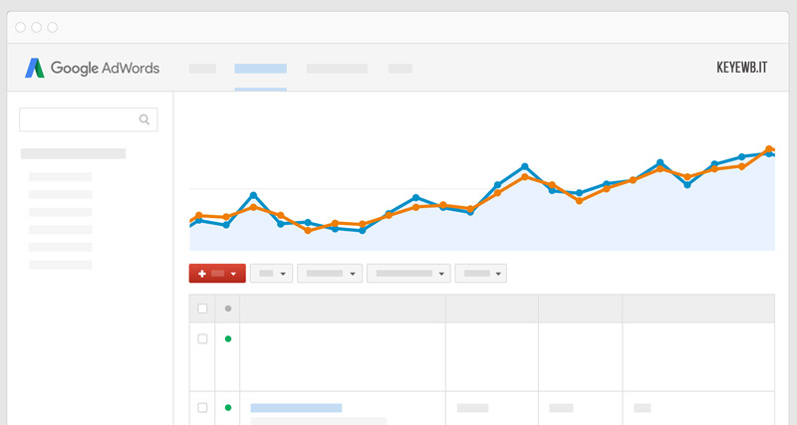Open the widest gray navigation tab
Image resolution: width=797 pixels, height=425 pixels.
tap(337, 69)
